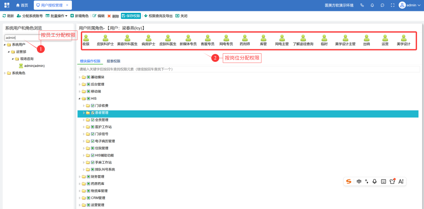Click the microphone voice input icon

pyautogui.click(x=375, y=182)
